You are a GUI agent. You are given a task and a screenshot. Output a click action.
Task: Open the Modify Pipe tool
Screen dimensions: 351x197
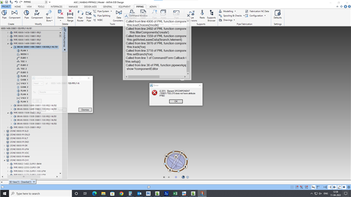pos(26,14)
